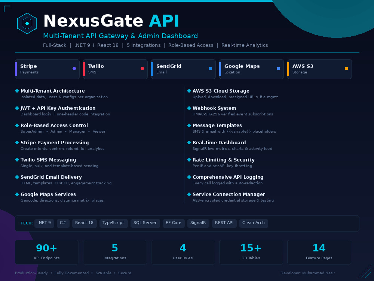Click "Production-Ready" footer text

tap(31, 273)
